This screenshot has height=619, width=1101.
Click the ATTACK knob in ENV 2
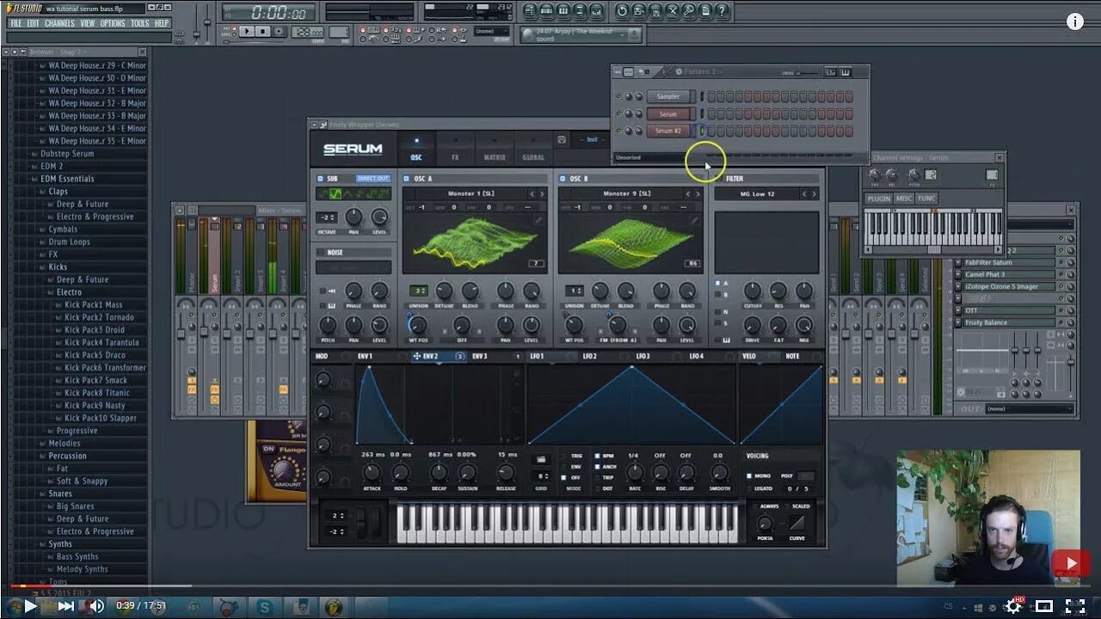[372, 472]
